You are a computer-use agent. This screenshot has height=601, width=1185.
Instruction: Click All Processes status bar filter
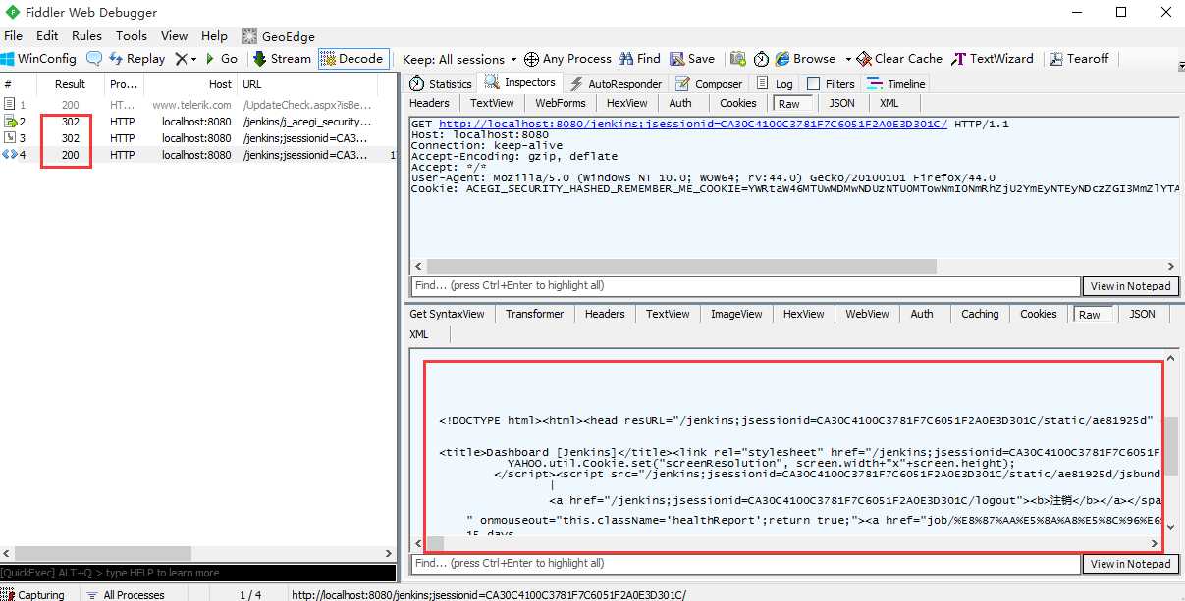tap(125, 594)
